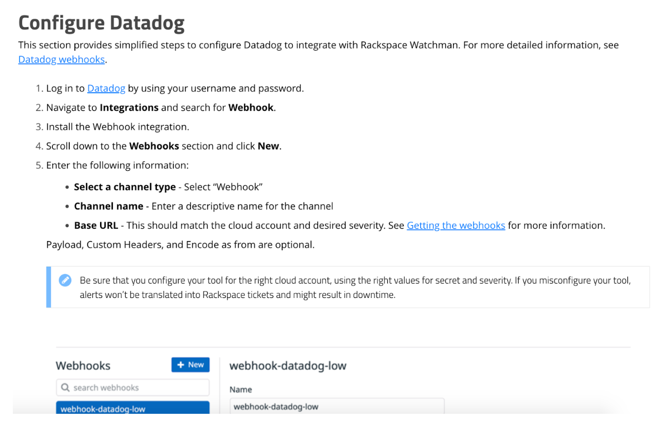The width and height of the screenshot is (652, 422).
Task: Click the bold Webhooks word in step 4
Action: (154, 146)
